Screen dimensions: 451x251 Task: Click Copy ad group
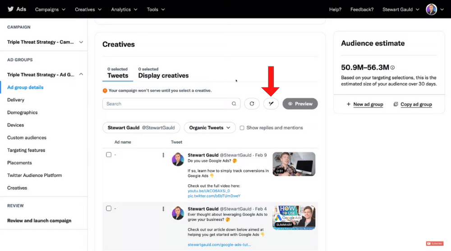click(416, 104)
